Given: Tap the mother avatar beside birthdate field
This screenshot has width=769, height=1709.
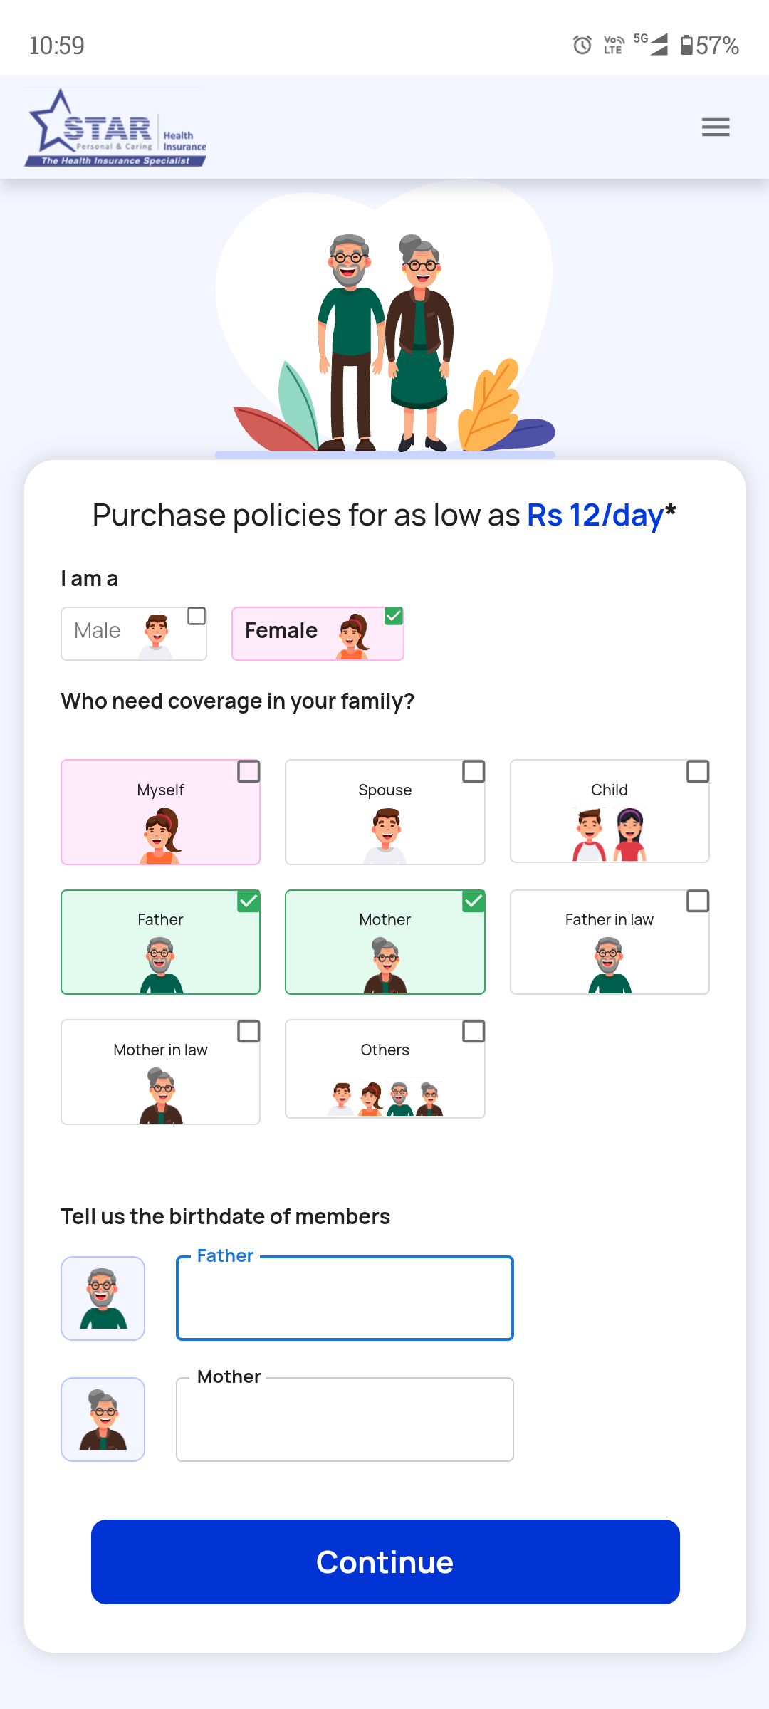Looking at the screenshot, I should point(103,1419).
